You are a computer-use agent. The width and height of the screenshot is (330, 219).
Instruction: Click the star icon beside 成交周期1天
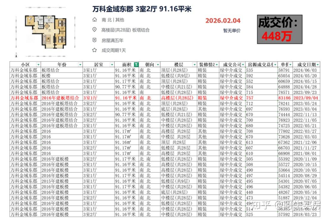click(94, 50)
